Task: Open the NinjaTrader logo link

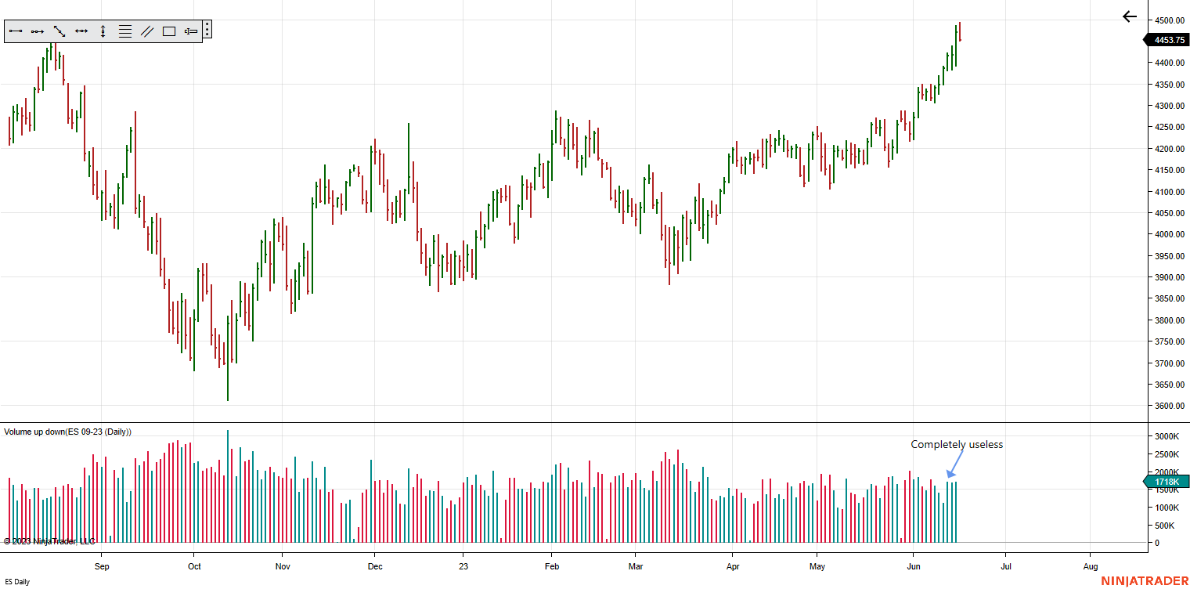Action: [1144, 581]
